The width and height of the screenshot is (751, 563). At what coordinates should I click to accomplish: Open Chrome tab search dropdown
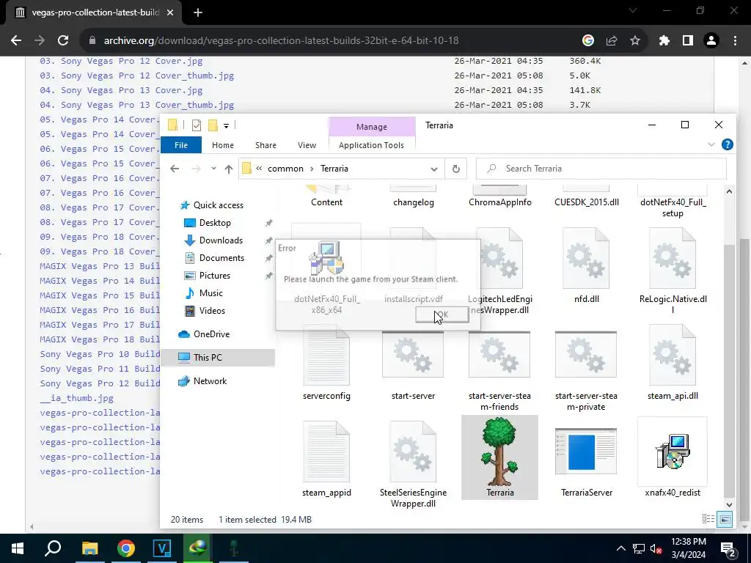633,11
